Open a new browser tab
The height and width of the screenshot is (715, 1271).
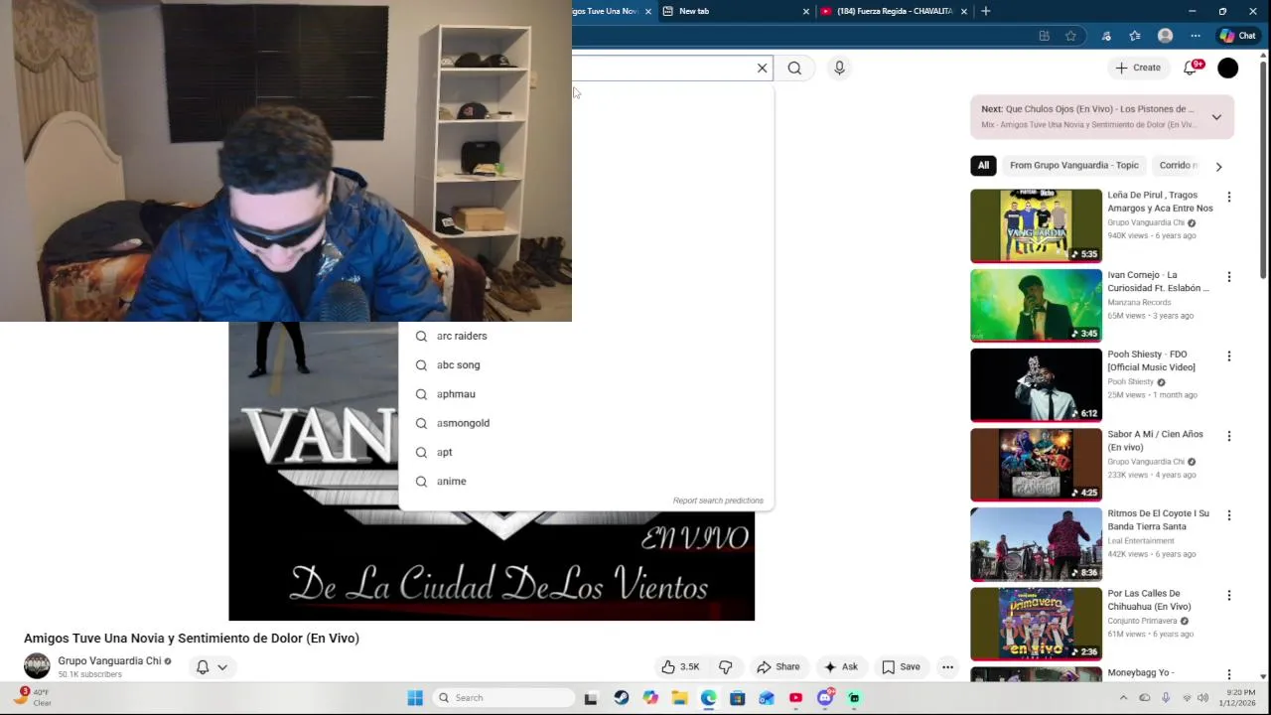(985, 11)
